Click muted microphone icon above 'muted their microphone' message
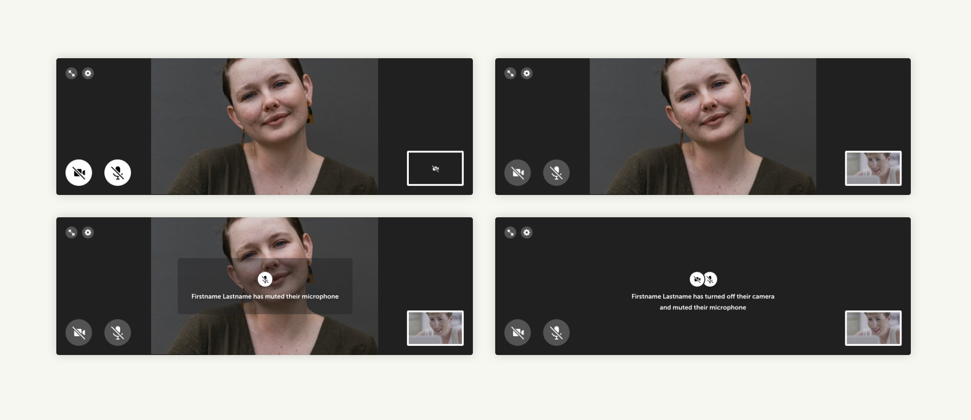 [265, 279]
